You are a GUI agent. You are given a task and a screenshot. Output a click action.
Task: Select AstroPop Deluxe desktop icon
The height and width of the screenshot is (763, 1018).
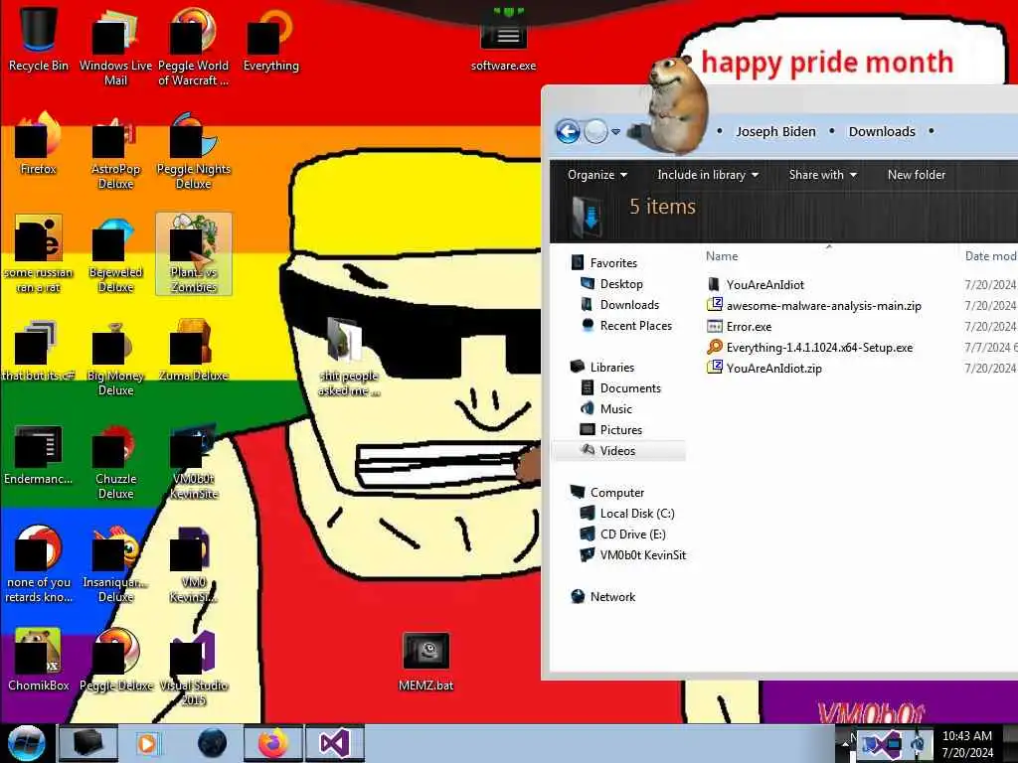[115, 151]
